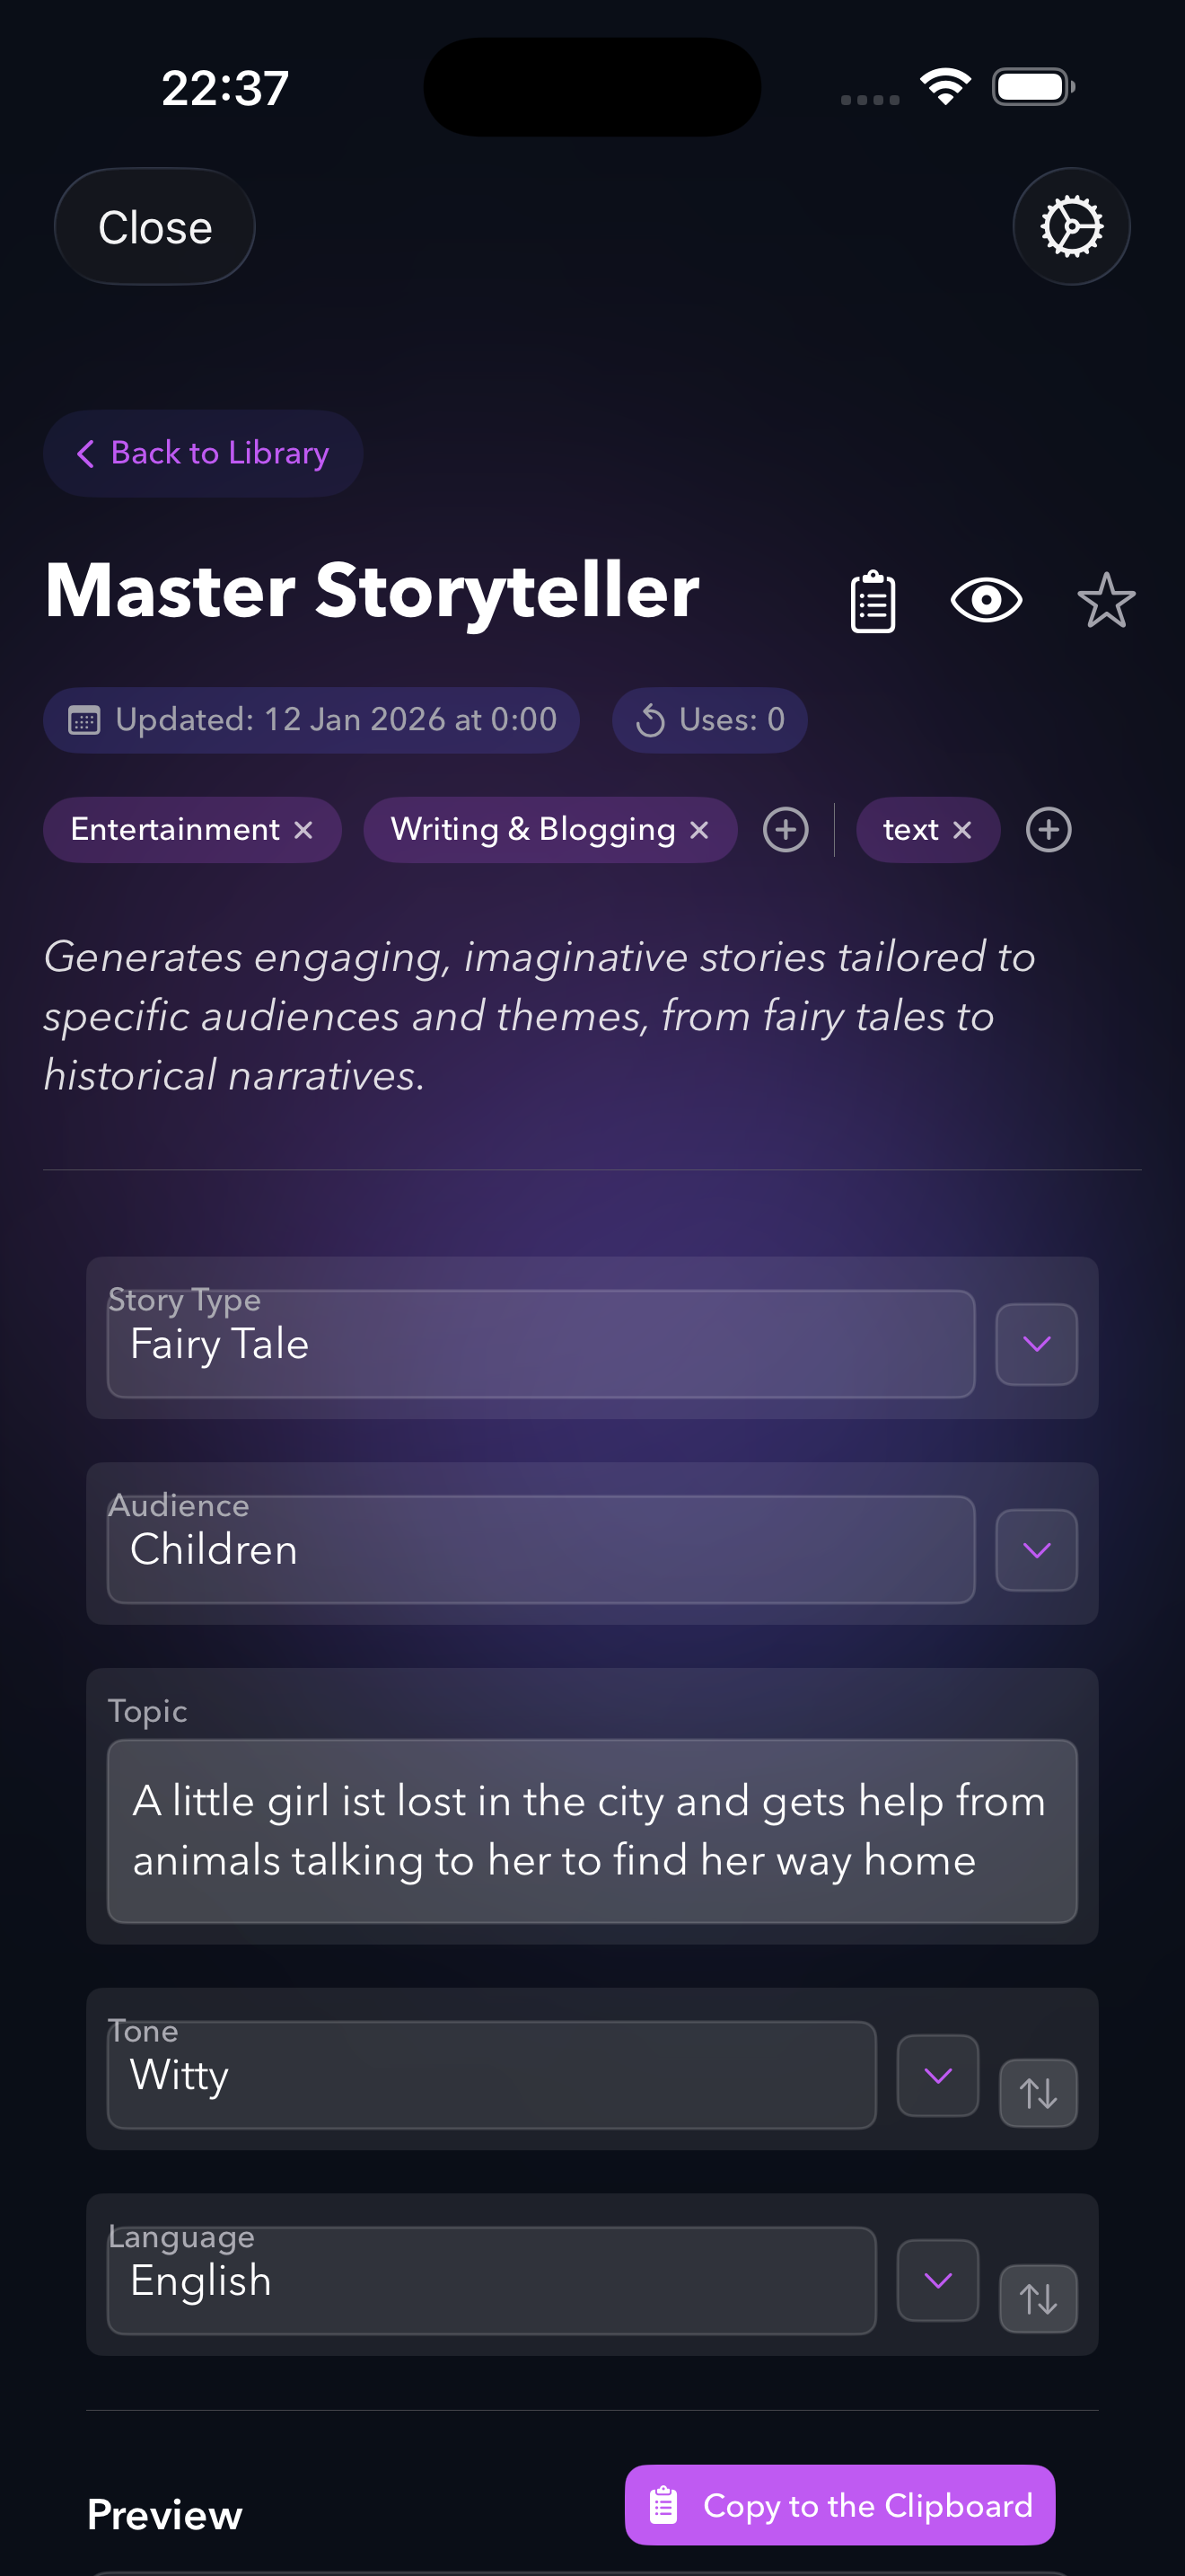Screen dimensions: 1185x2576
Task: Add a new category with plus icon
Action: pos(786,830)
